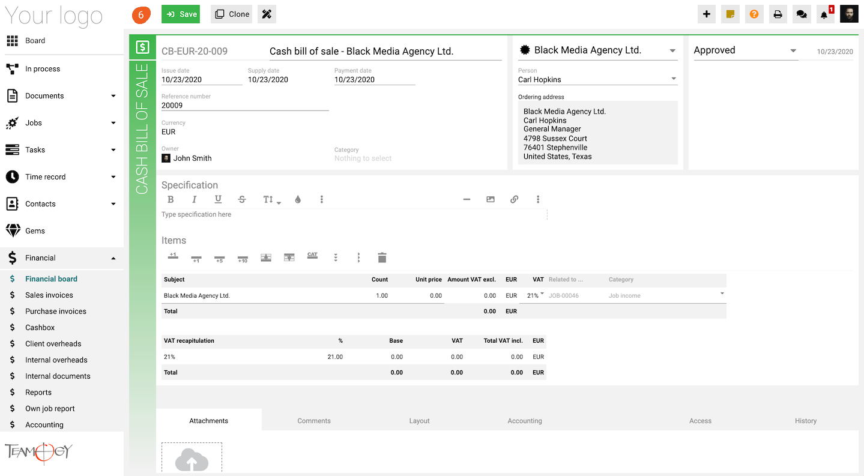This screenshot has height=476, width=864.
Task: Clone this cash bill document
Action: (x=232, y=14)
